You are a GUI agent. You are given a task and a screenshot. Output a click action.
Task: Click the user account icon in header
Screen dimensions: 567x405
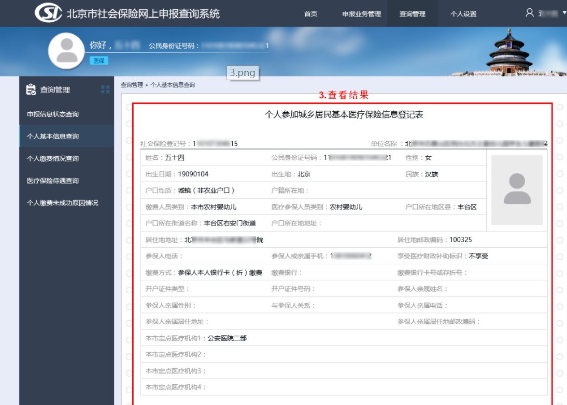529,13
